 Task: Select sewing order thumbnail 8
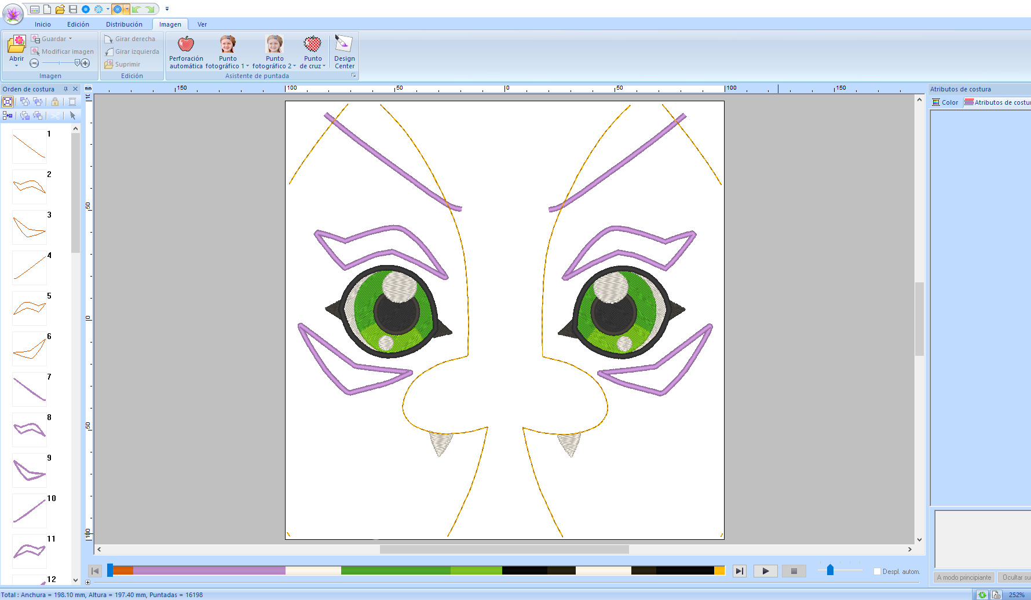[x=30, y=429]
